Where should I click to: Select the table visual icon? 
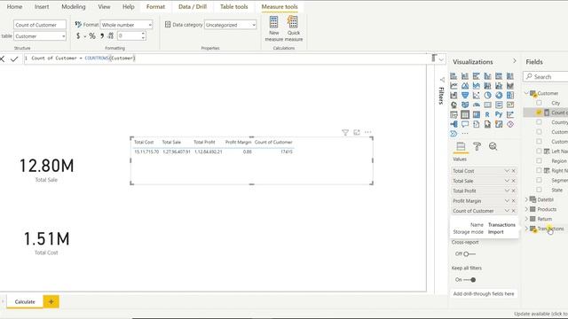pyautogui.click(x=465, y=114)
